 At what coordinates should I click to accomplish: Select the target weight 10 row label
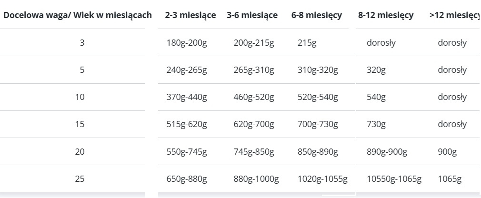(x=80, y=97)
